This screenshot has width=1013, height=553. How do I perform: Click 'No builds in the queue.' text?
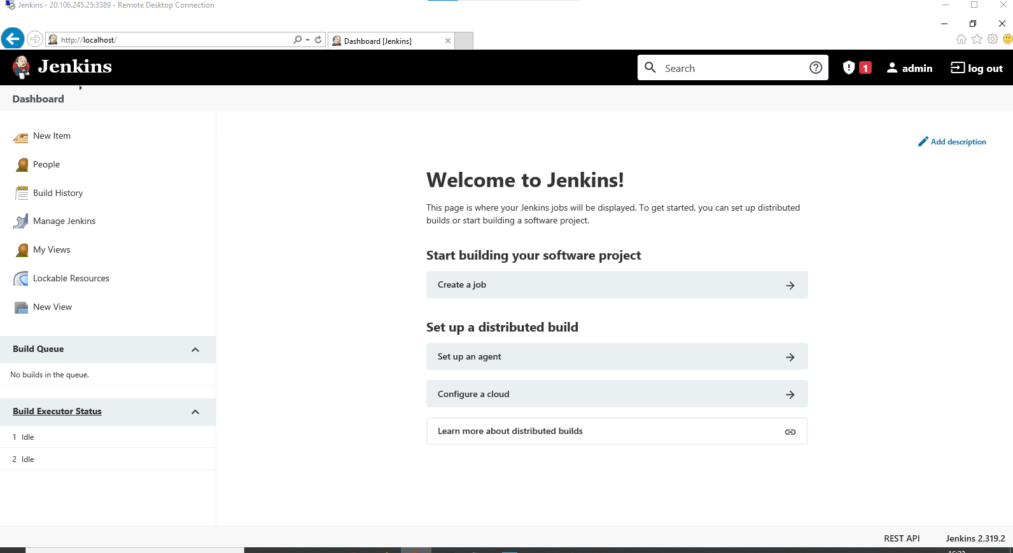(x=50, y=375)
